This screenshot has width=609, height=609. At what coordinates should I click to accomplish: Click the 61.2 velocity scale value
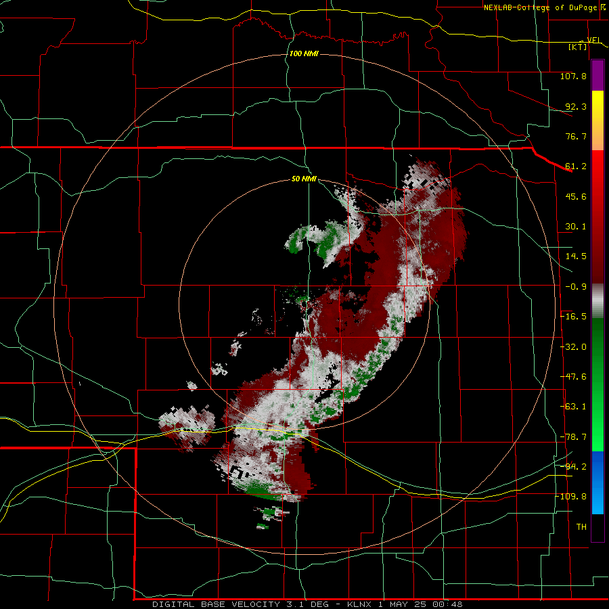(x=576, y=166)
